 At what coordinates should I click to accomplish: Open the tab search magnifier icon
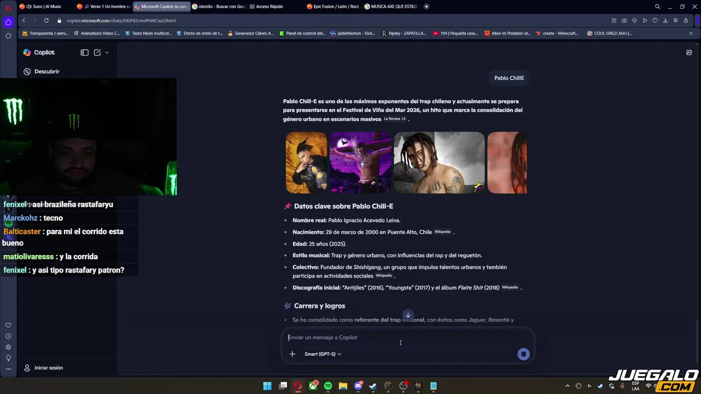pyautogui.click(x=658, y=7)
